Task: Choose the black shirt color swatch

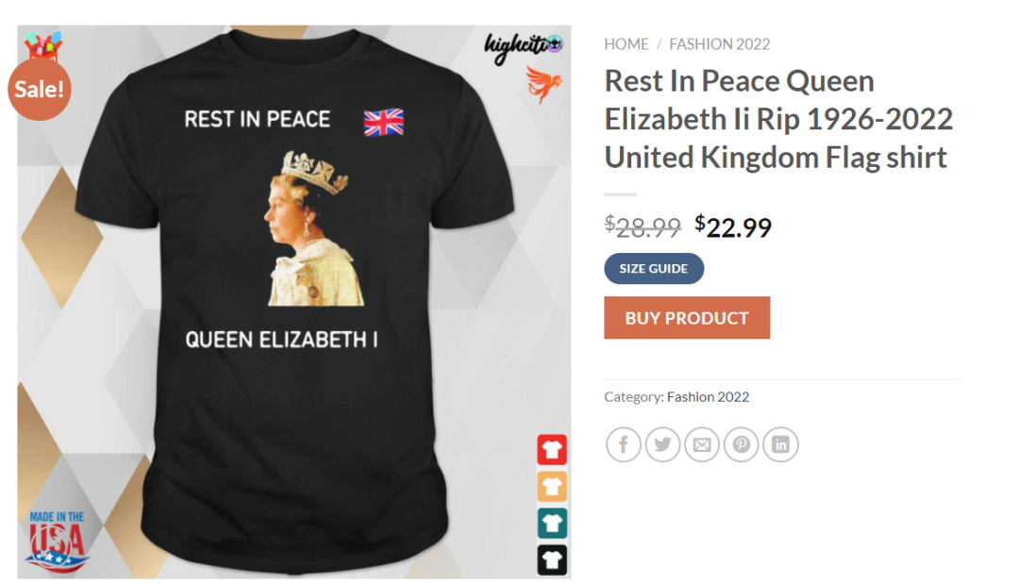Action: pos(552,560)
